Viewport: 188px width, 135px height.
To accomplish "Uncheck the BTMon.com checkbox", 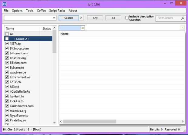I will [x=7, y=63].
